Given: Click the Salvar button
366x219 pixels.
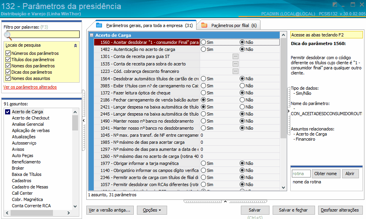Looking at the screenshot, I should click(255, 210).
